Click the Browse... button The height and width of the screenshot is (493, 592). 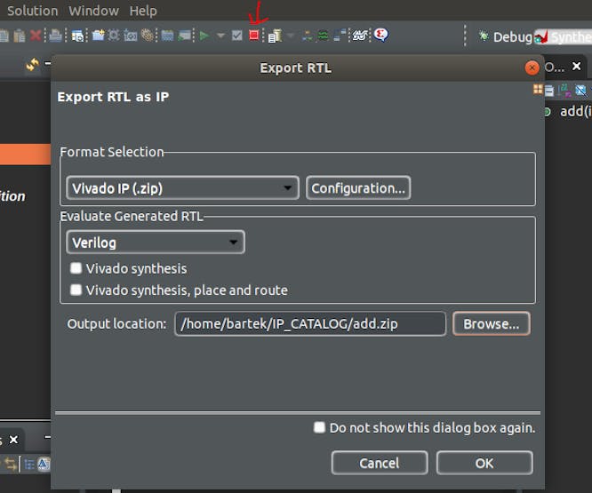pos(492,323)
